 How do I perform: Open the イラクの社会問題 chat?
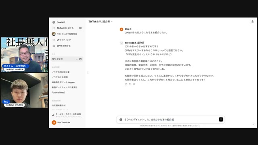(60, 77)
